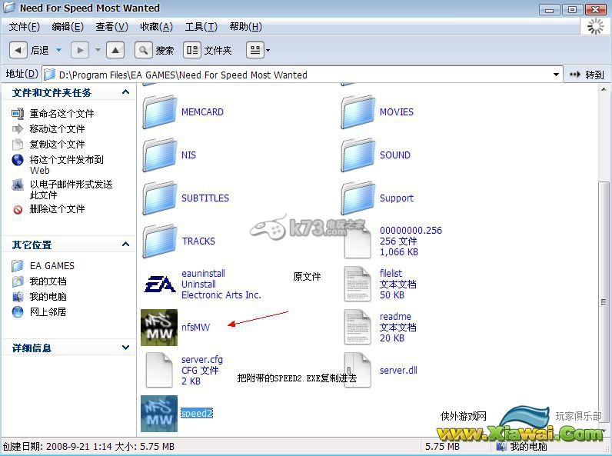This screenshot has width=612, height=456.
Task: Select the server.cfg file icon
Action: pos(159,370)
